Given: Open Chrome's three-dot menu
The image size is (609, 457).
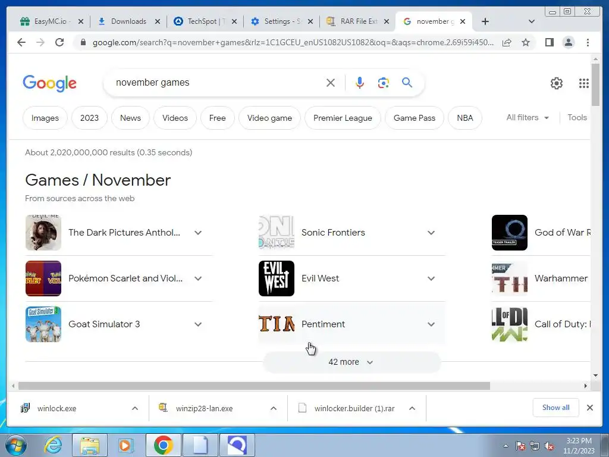Looking at the screenshot, I should tap(588, 42).
